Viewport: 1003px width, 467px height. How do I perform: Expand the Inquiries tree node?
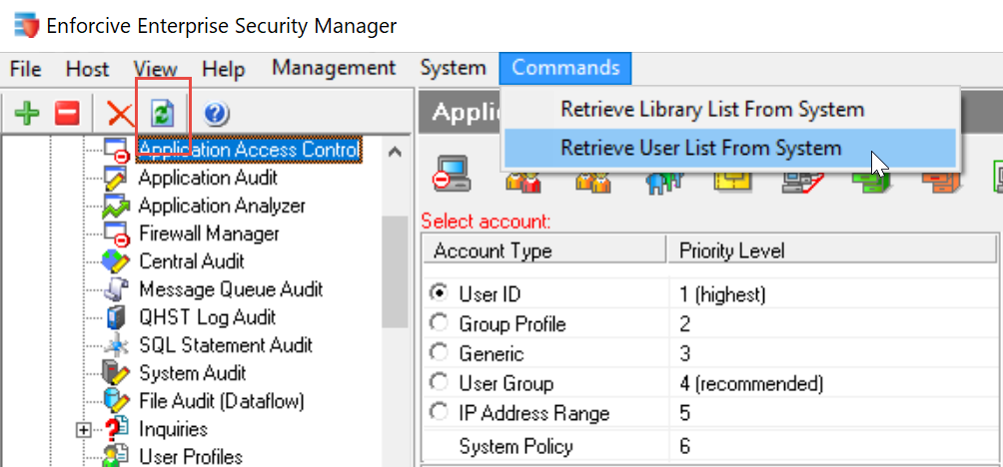(x=83, y=429)
